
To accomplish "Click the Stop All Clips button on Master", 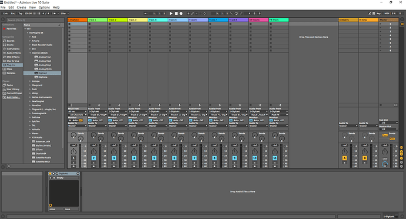I will click(x=381, y=105).
